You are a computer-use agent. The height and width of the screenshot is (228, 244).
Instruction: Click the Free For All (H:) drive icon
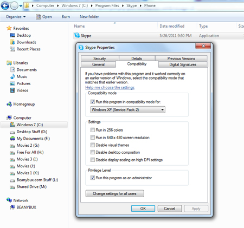(x=12, y=153)
